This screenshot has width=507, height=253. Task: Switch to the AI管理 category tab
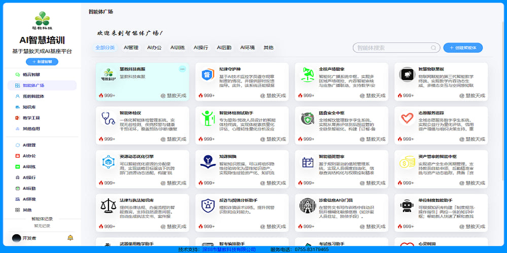click(131, 48)
